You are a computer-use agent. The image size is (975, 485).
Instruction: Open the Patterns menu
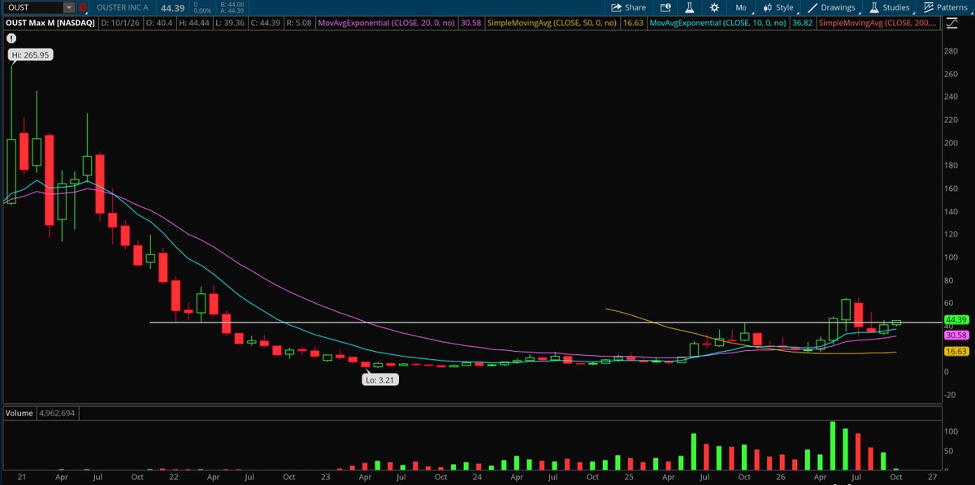click(946, 7)
